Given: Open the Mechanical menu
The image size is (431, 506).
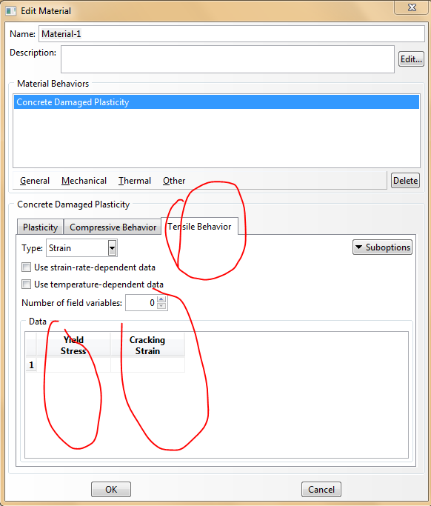Looking at the screenshot, I should click(x=84, y=181).
